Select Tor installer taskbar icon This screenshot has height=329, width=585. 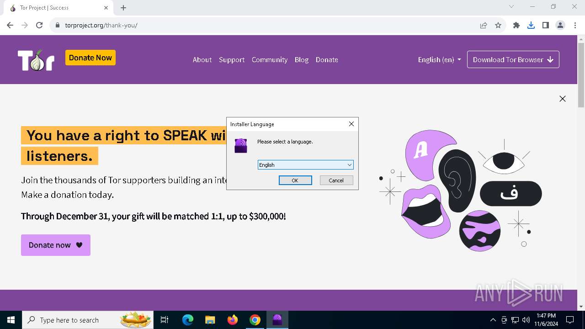tap(277, 320)
